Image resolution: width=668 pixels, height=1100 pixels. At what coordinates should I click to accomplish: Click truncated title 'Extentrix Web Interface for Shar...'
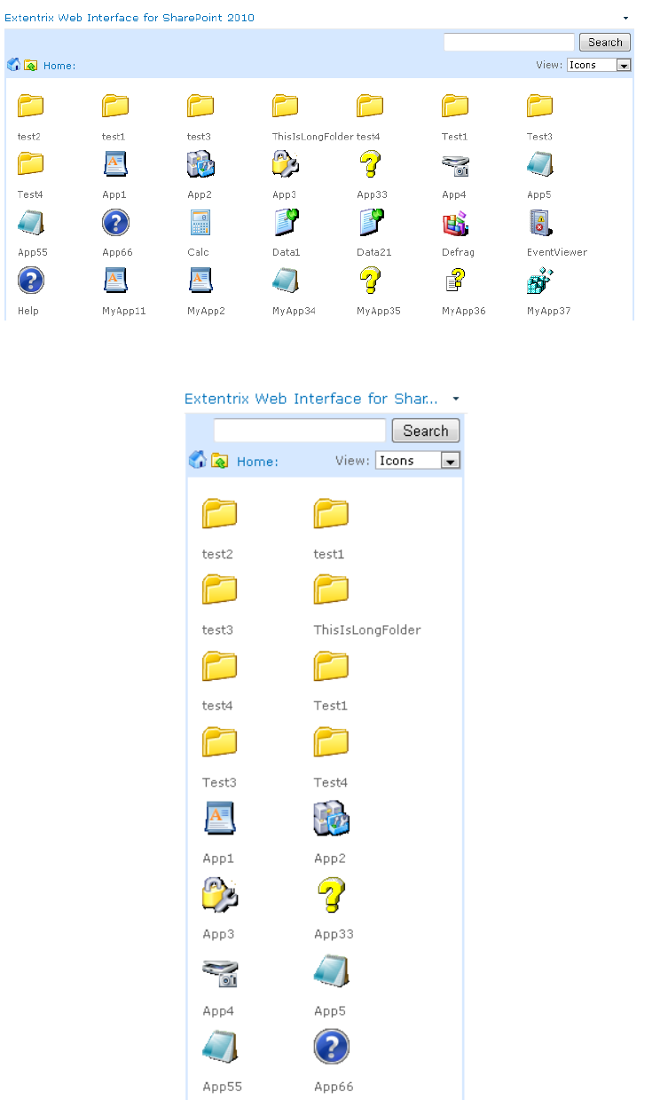(310, 399)
